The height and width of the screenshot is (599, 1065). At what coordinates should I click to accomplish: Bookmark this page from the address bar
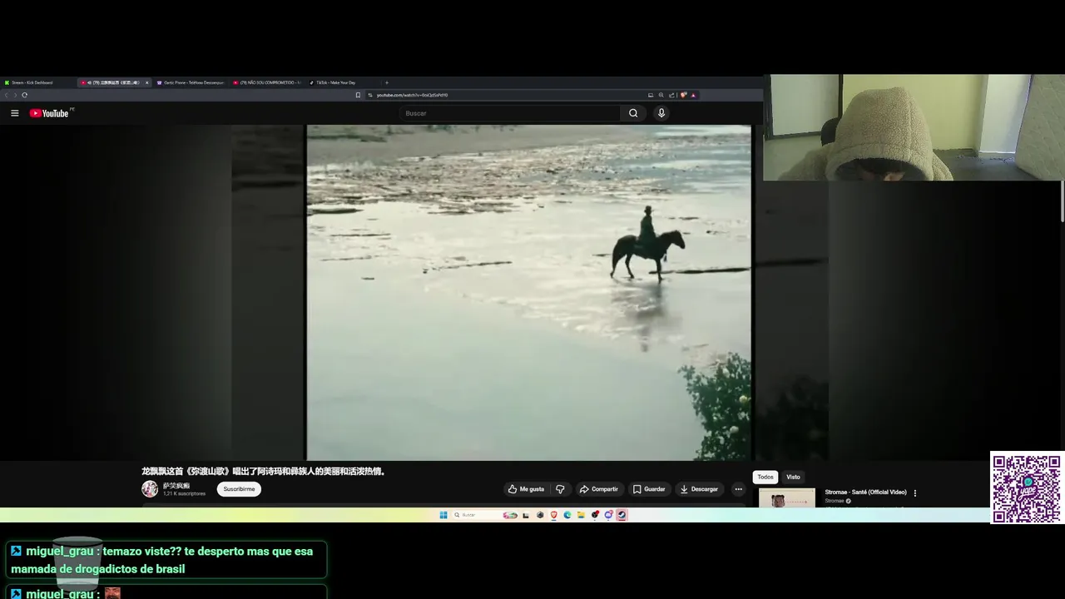coord(359,95)
